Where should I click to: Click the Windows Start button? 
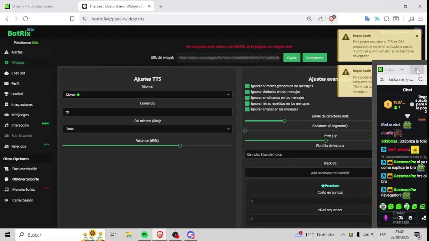(7, 235)
